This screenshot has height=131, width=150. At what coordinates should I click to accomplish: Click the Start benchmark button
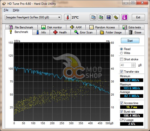(130, 41)
